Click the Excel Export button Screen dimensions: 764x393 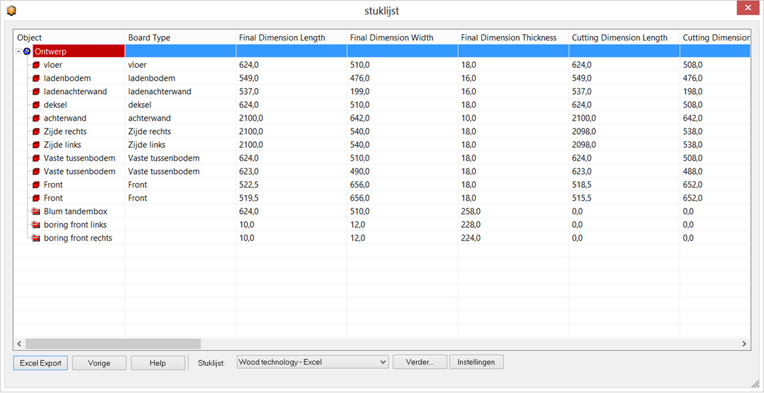[x=41, y=363]
